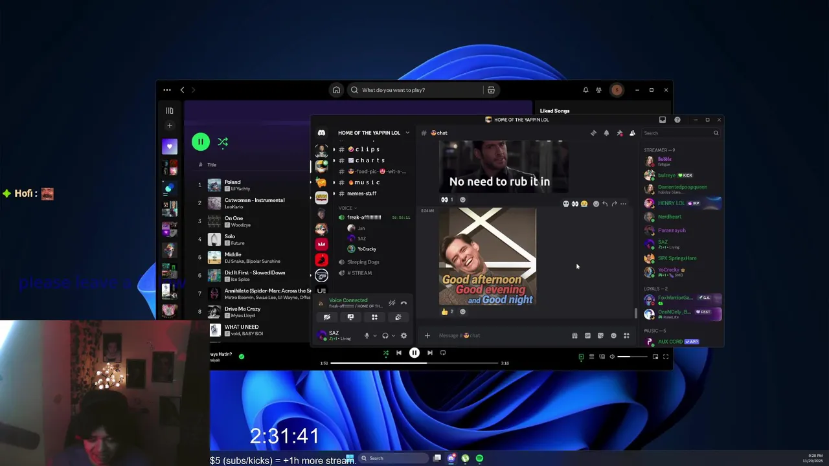The image size is (829, 466).
Task: Open the food-pic channel
Action: [x=374, y=172]
